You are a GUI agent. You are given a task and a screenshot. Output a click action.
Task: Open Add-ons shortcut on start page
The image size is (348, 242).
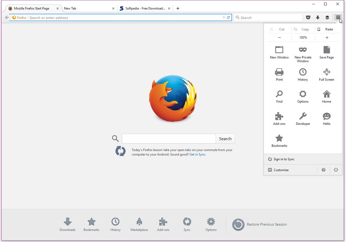(163, 224)
